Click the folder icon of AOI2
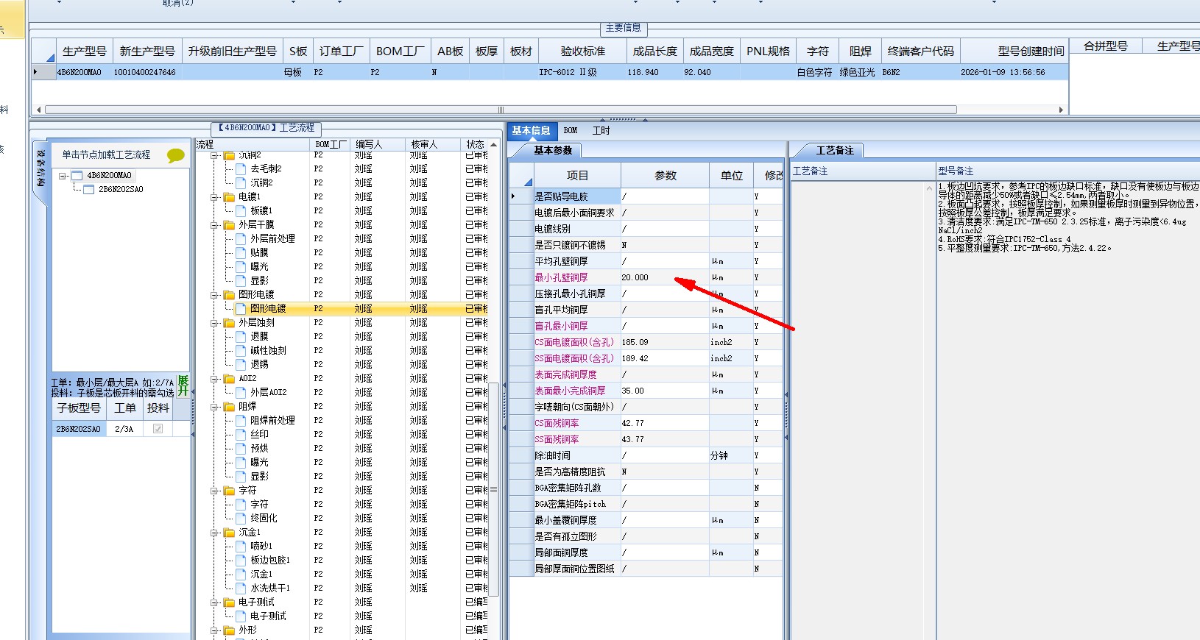This screenshot has height=640, width=1200. point(229,379)
